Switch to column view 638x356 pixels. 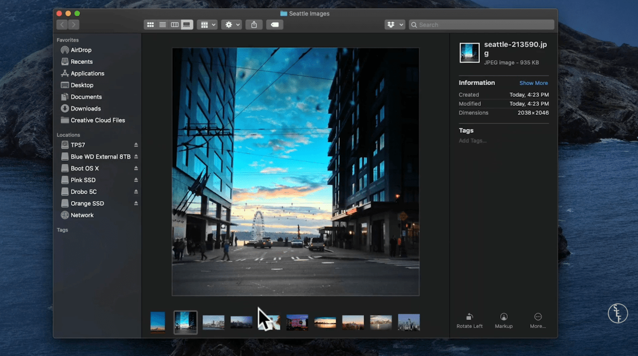(174, 24)
